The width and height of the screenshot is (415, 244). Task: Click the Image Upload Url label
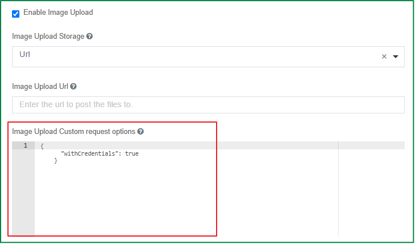(x=40, y=87)
